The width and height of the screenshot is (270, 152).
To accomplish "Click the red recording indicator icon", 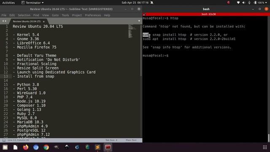I will click(x=229, y=3).
